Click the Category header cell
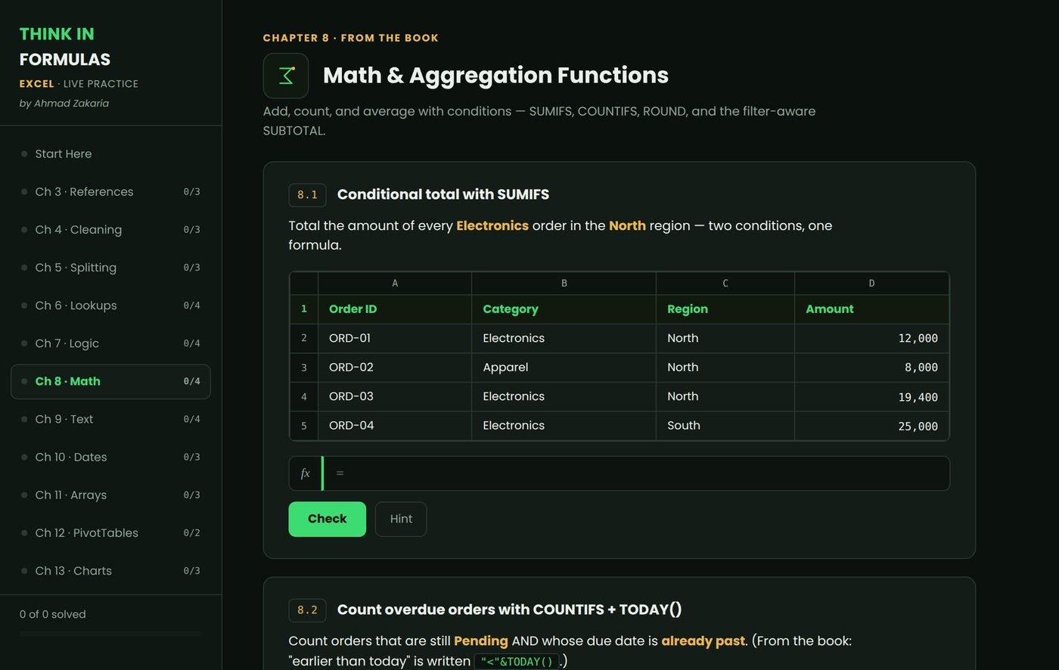The image size is (1059, 670). click(564, 309)
